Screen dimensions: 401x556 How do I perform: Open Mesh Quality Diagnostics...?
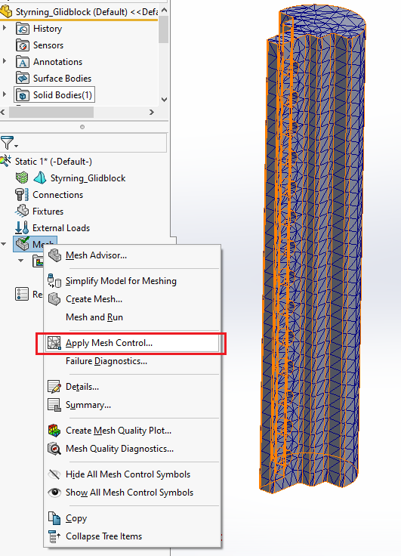119,449
